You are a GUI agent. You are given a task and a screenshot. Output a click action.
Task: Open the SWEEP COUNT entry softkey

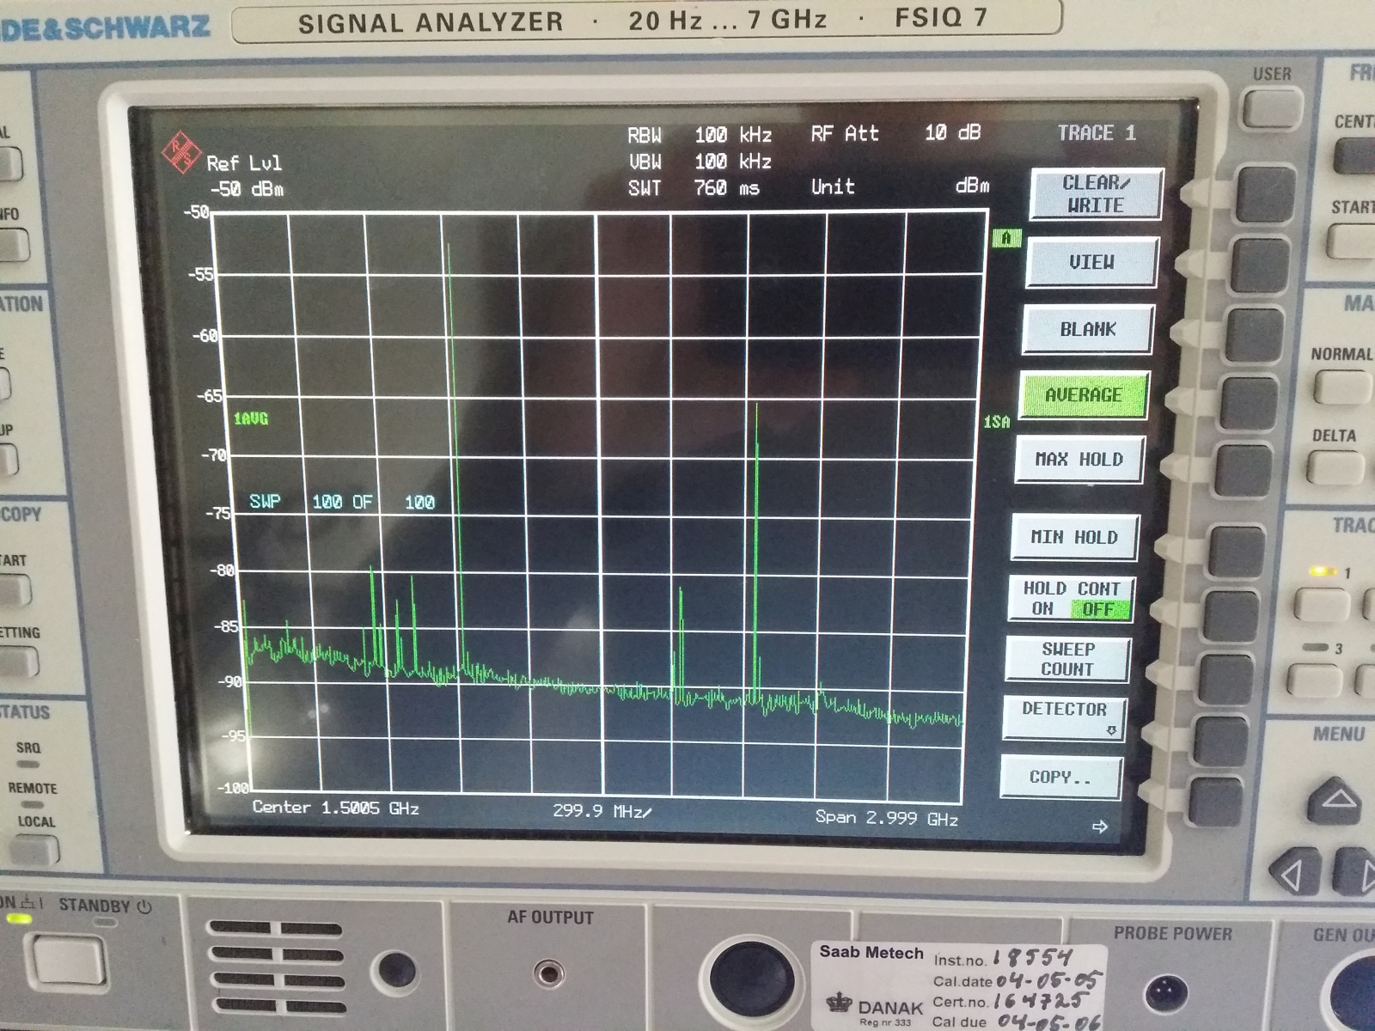pyautogui.click(x=1067, y=659)
